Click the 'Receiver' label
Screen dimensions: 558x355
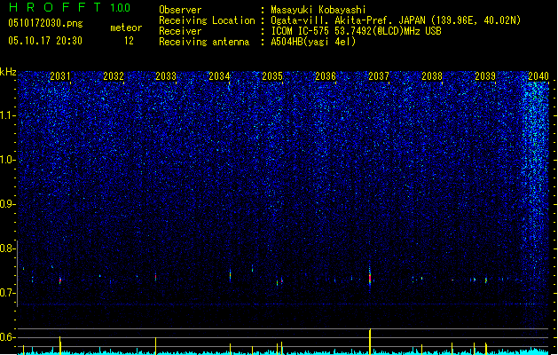[x=180, y=31]
